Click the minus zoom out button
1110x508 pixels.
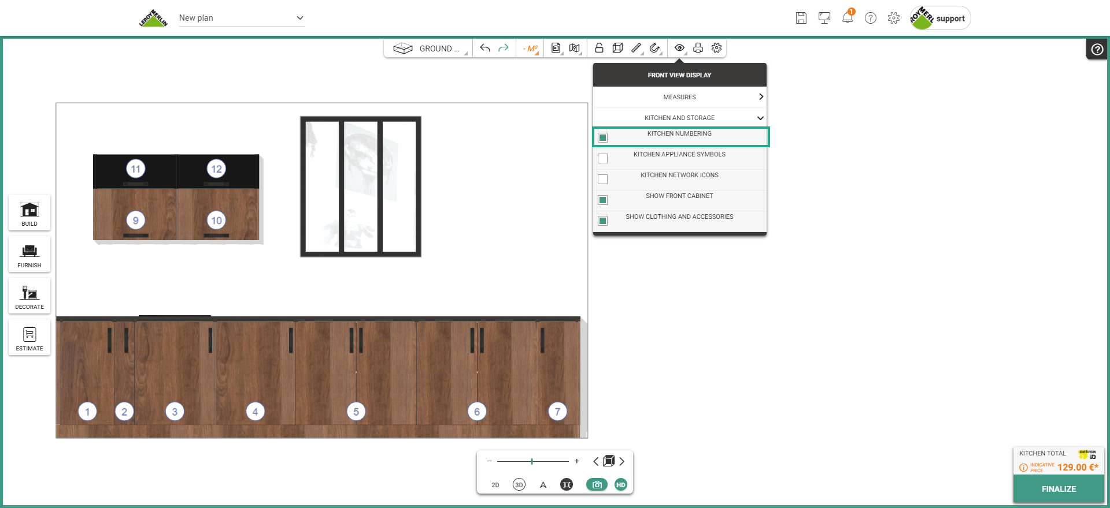490,461
